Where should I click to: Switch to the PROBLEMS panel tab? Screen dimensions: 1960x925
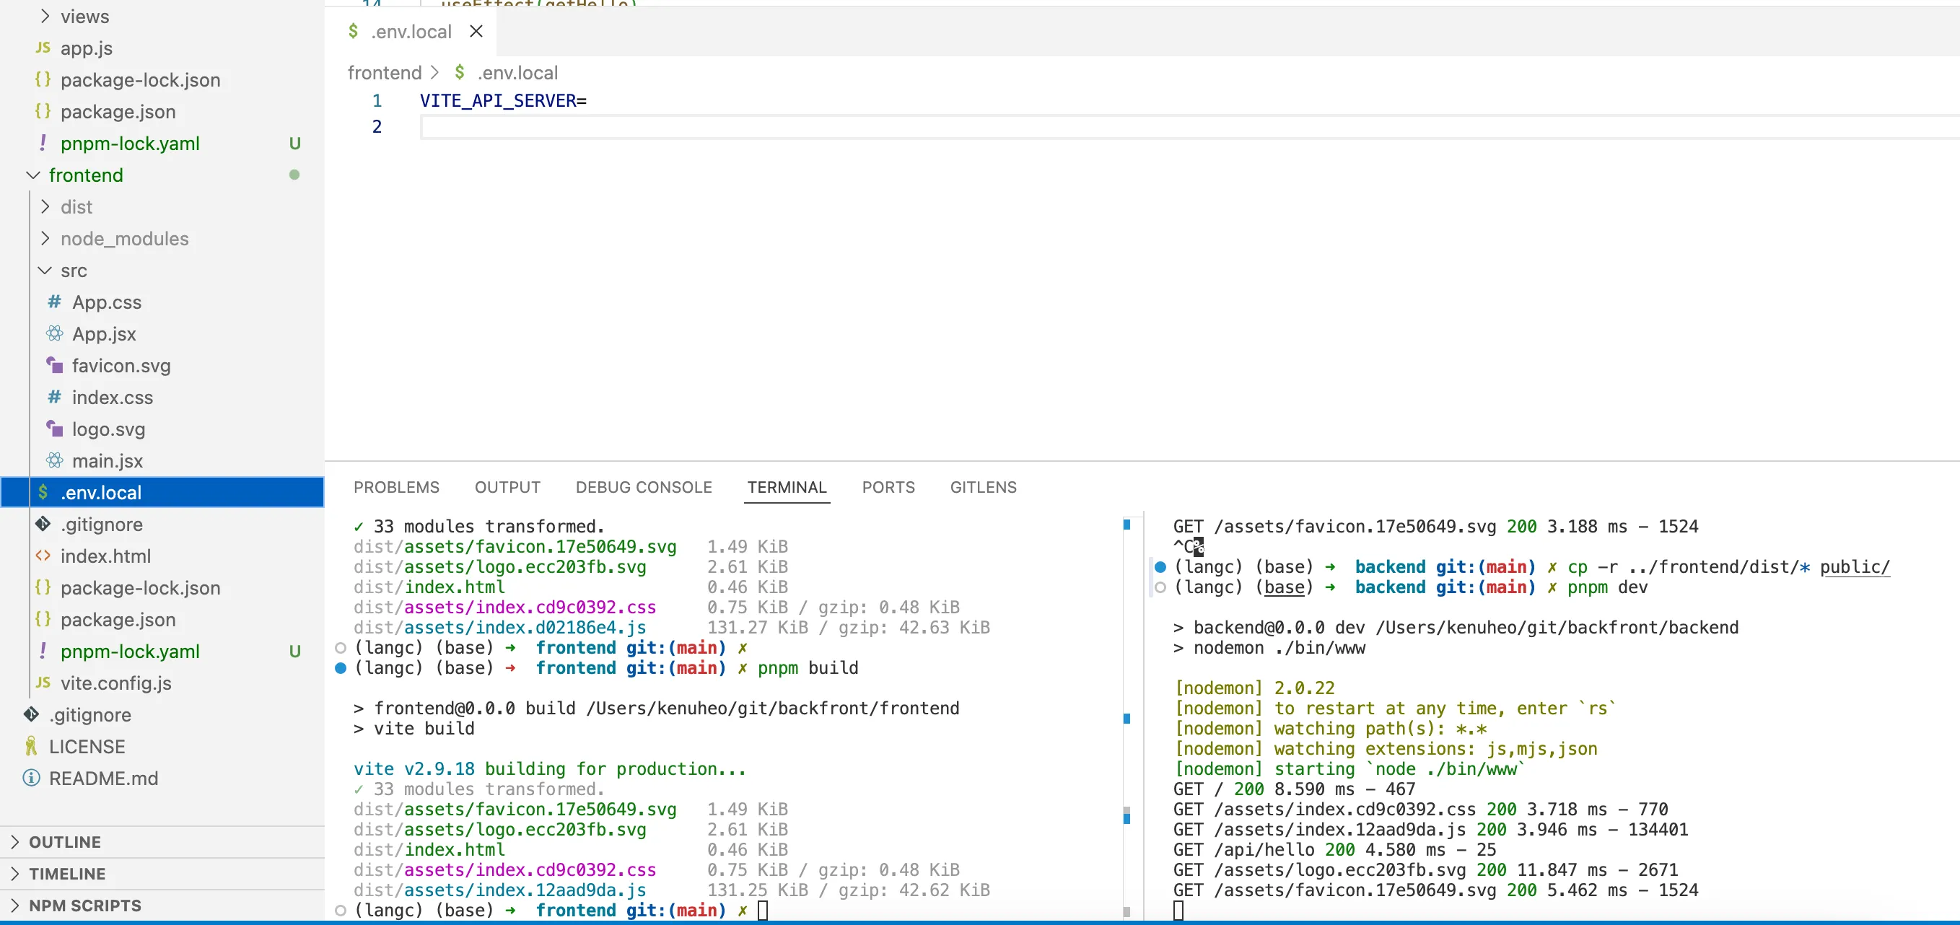pos(396,487)
